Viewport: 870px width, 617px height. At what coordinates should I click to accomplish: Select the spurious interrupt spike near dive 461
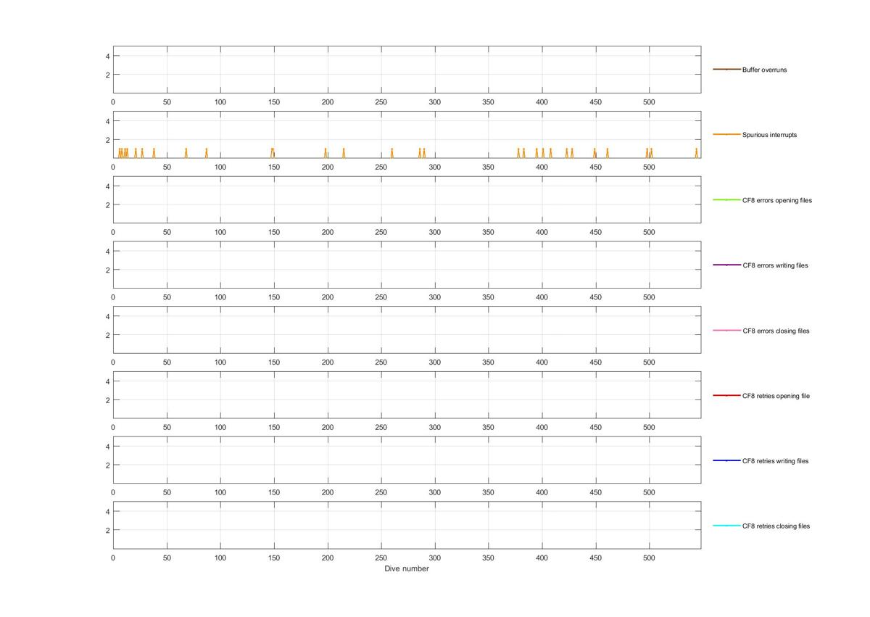coord(608,153)
